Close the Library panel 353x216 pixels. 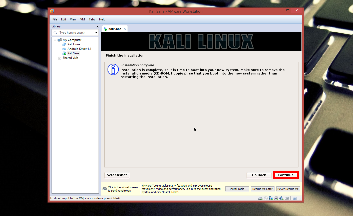pyautogui.click(x=98, y=26)
